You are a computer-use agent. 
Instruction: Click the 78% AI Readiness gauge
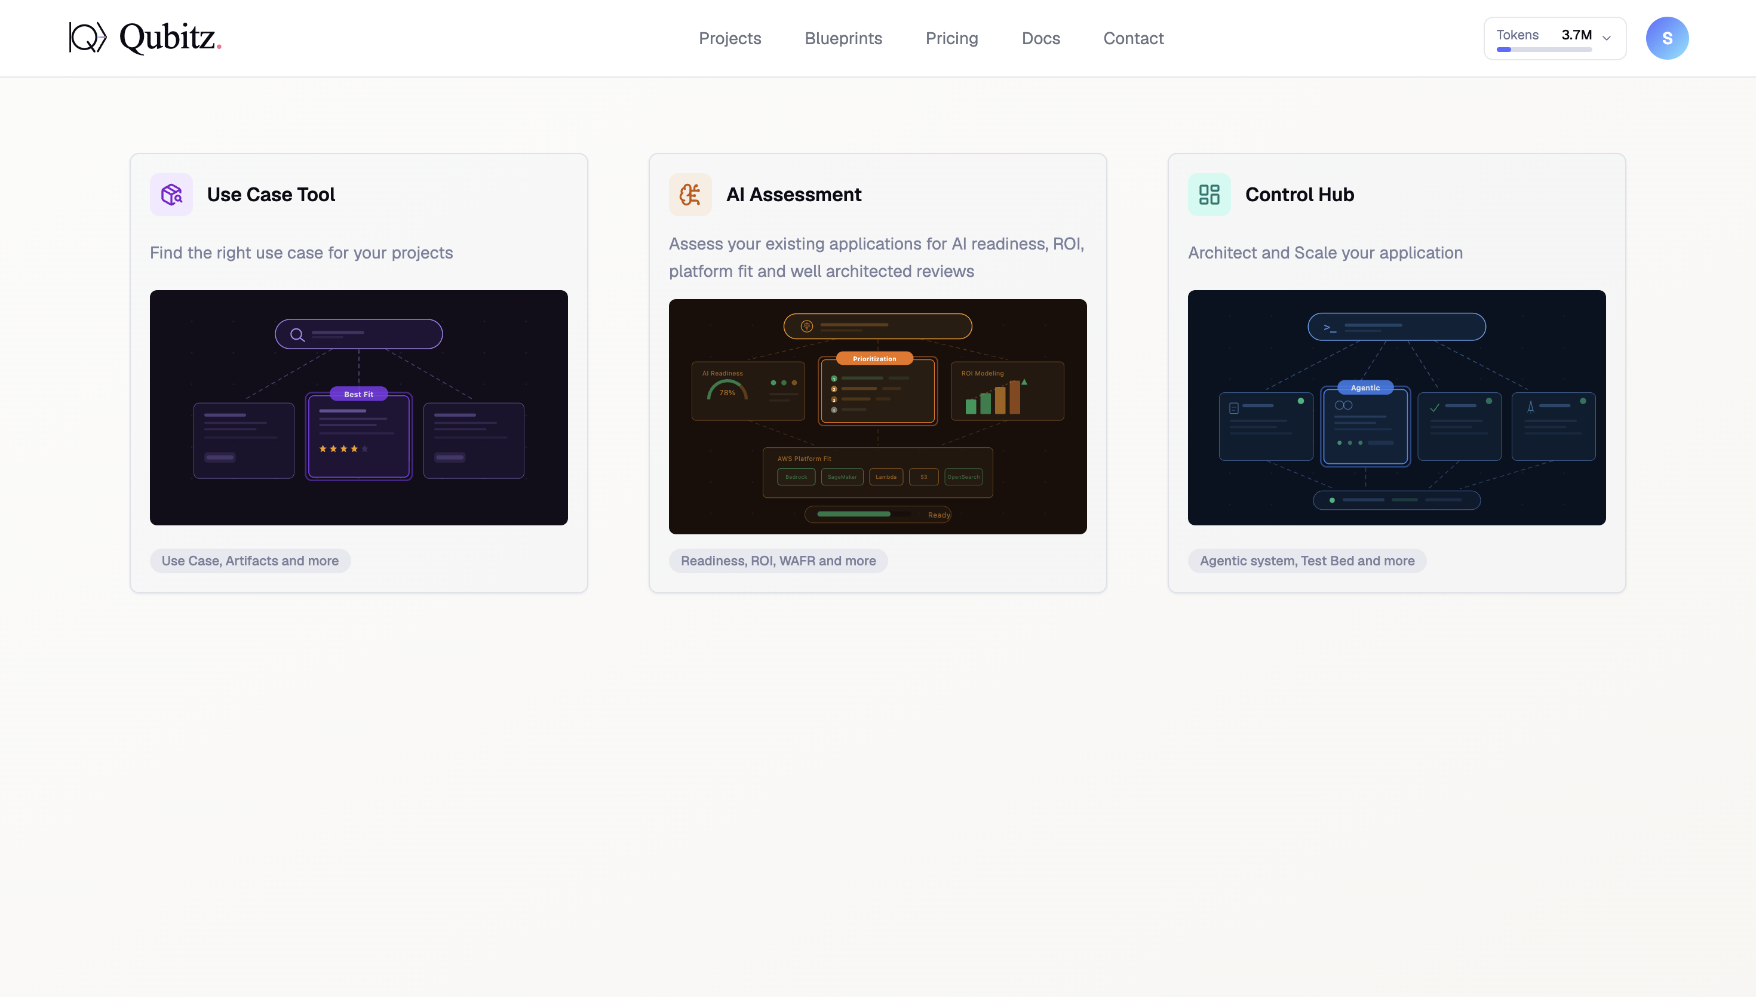(x=727, y=391)
